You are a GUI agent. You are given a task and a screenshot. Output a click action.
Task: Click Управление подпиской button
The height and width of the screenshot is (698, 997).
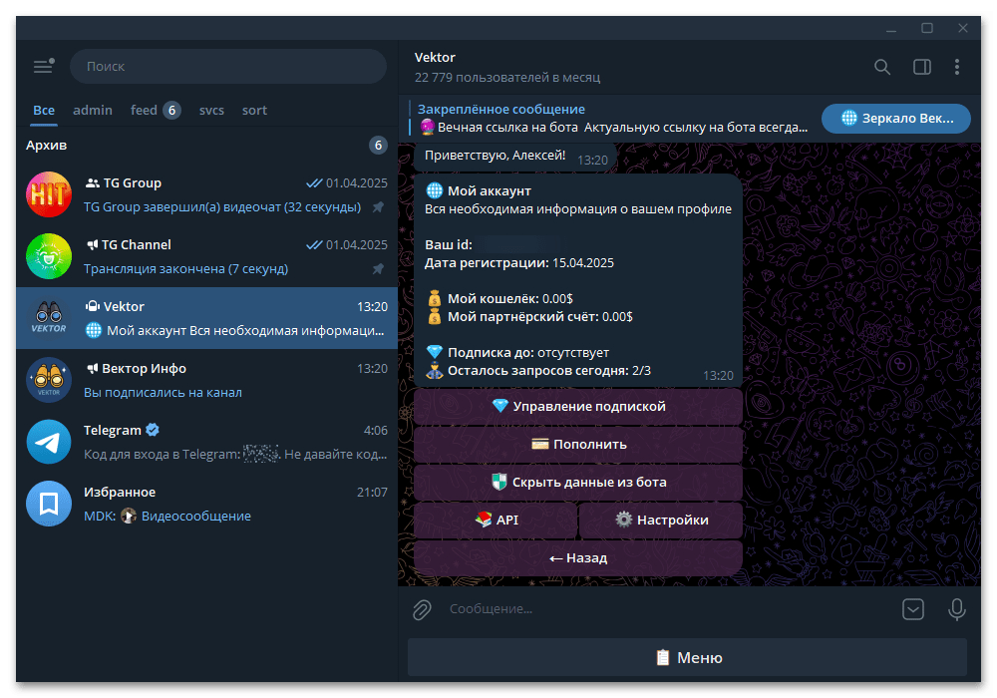(x=578, y=406)
